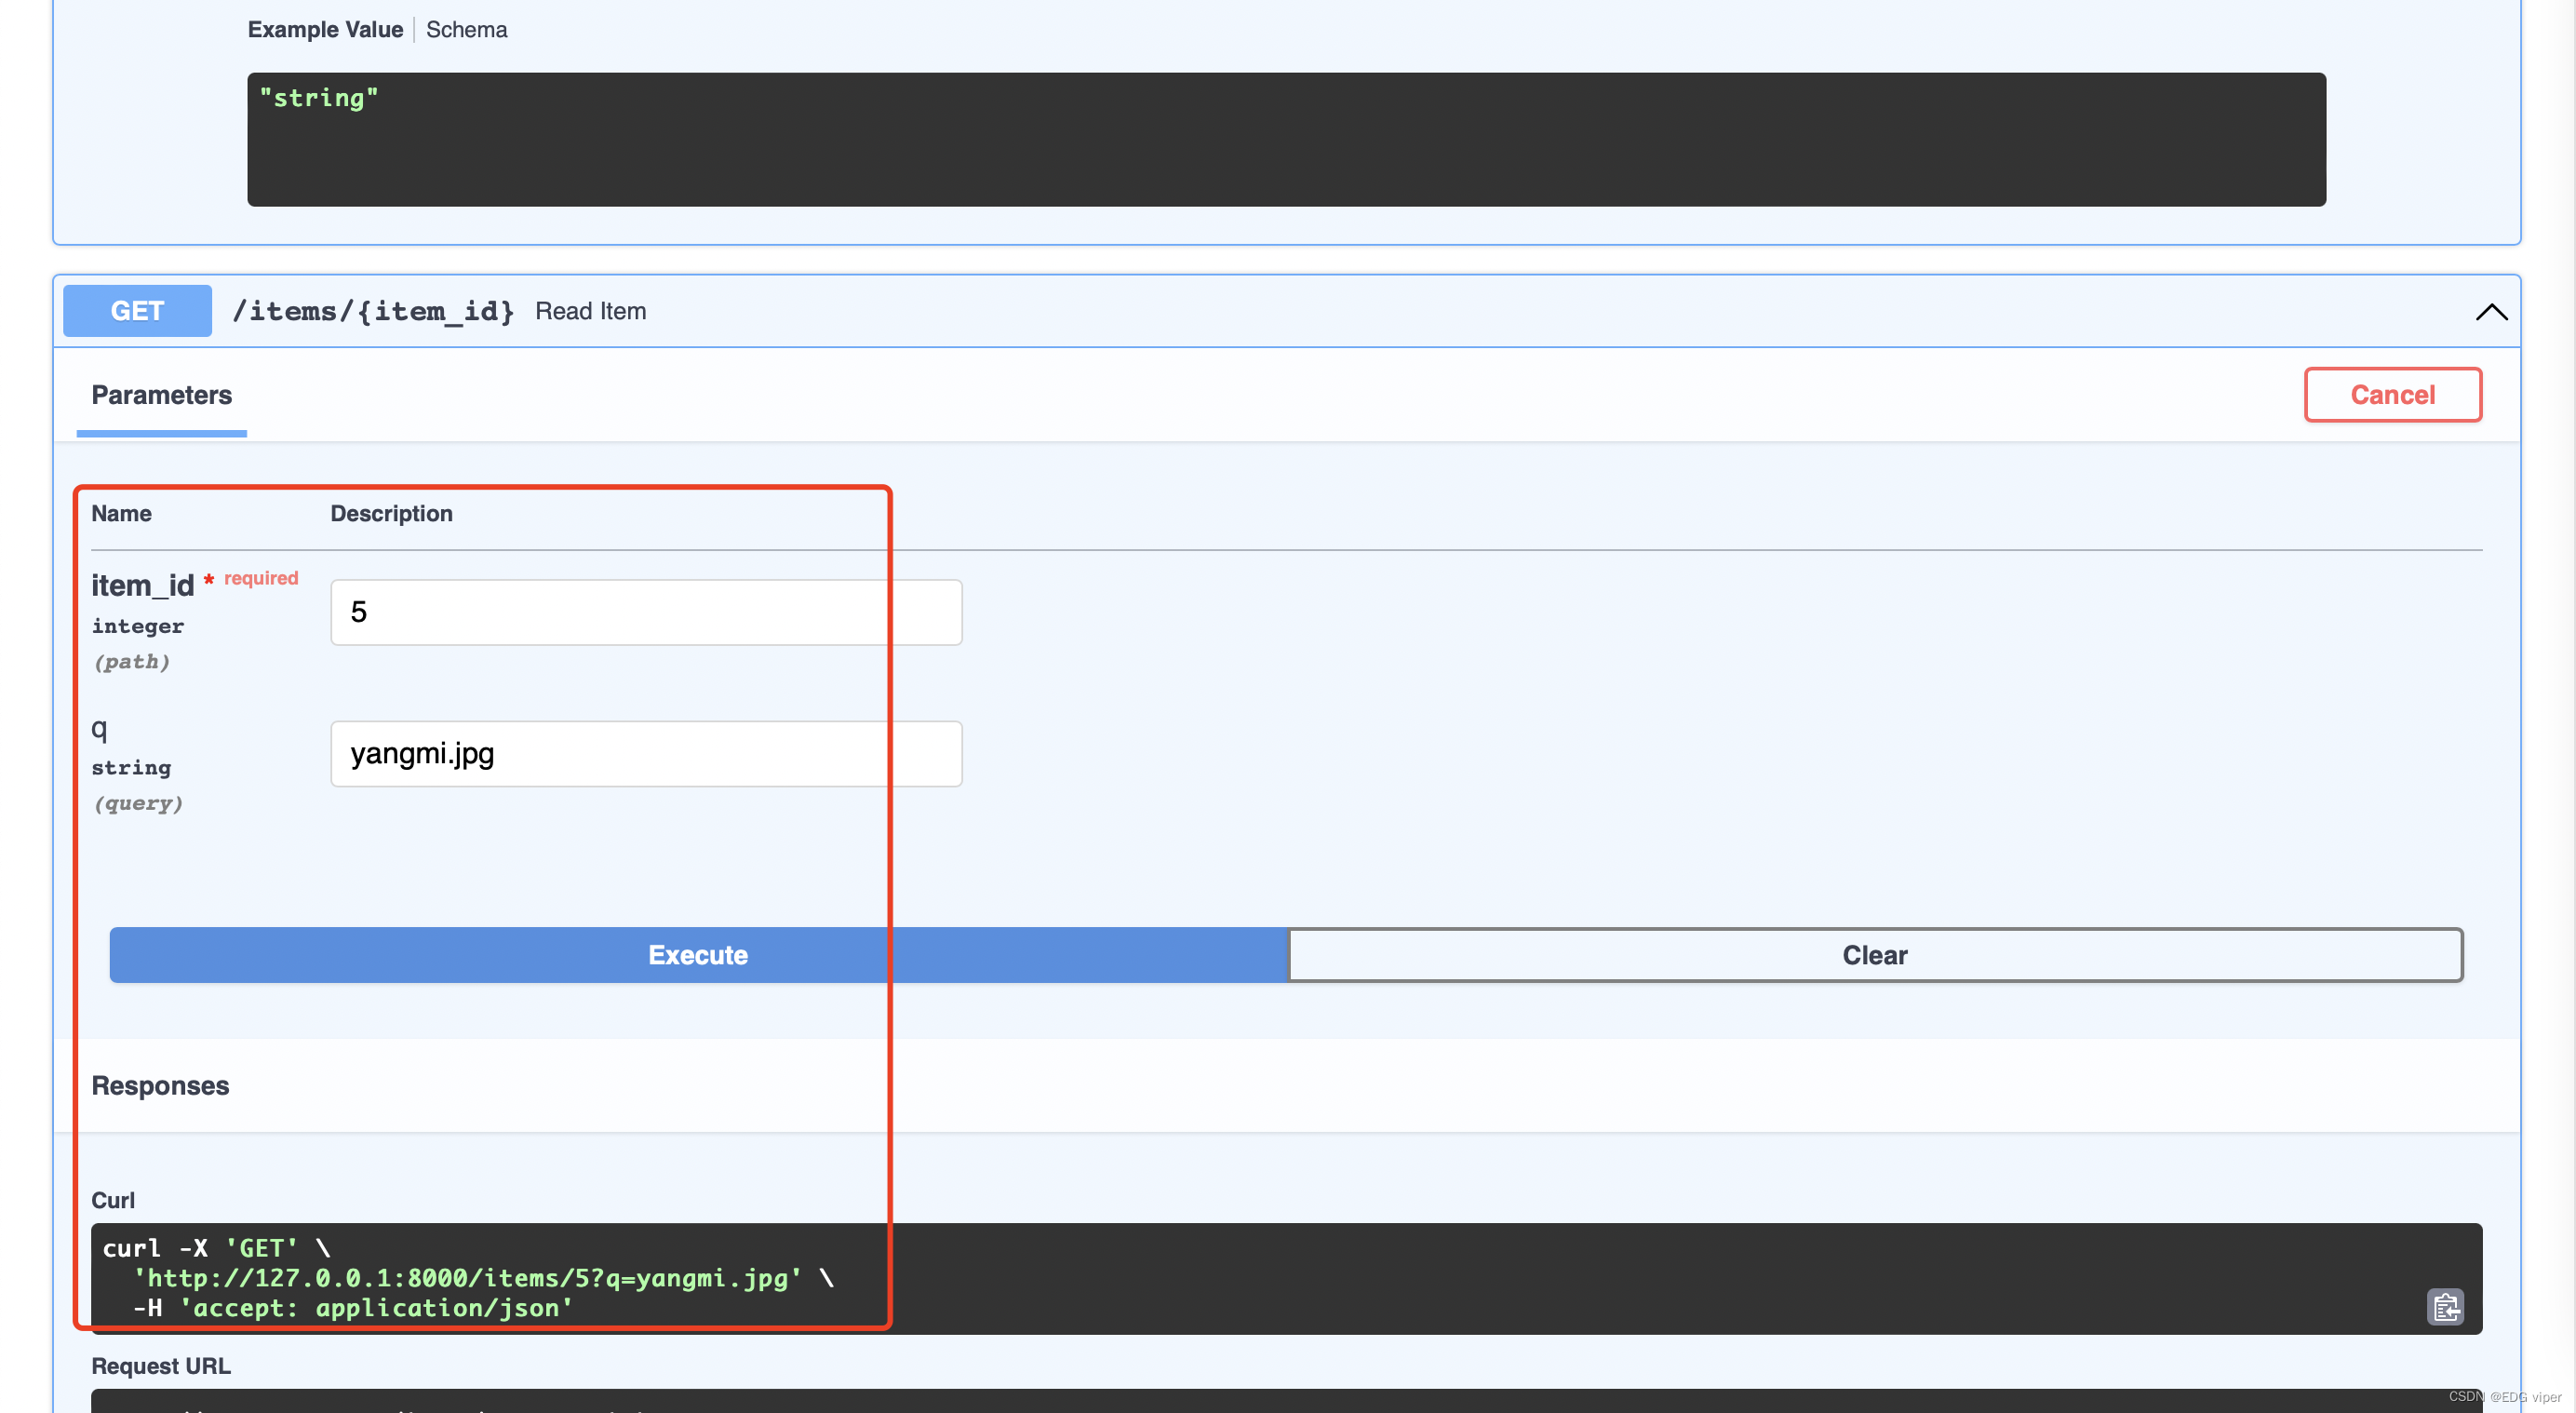This screenshot has height=1413, width=2576.
Task: Click the Responses section heading
Action: [x=160, y=1086]
